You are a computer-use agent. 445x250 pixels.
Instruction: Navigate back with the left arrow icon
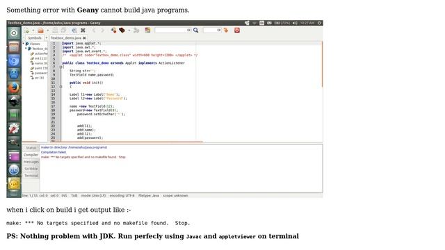pyautogui.click(x=94, y=31)
